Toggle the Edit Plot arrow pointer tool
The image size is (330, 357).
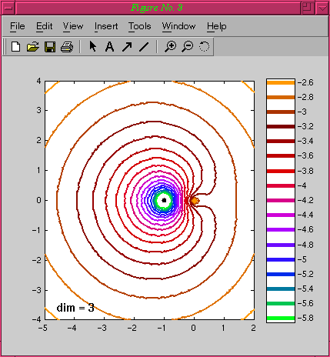(x=93, y=47)
